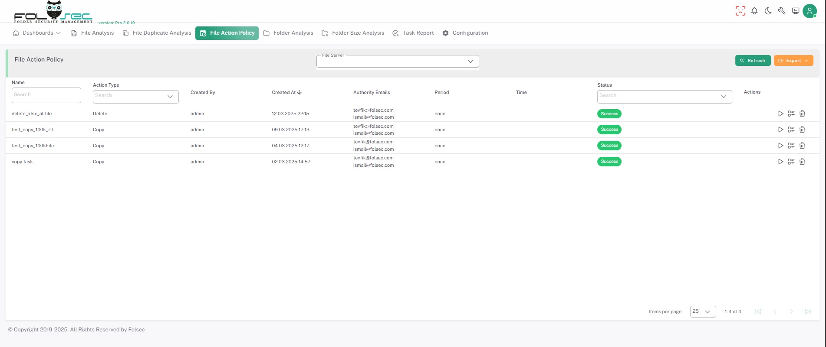Expand the Action Type filter dropdown
The width and height of the screenshot is (826, 347).
click(135, 97)
